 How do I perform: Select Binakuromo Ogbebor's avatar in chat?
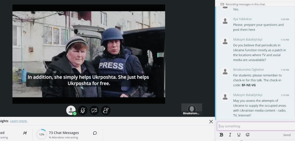pyautogui.click(x=225, y=72)
